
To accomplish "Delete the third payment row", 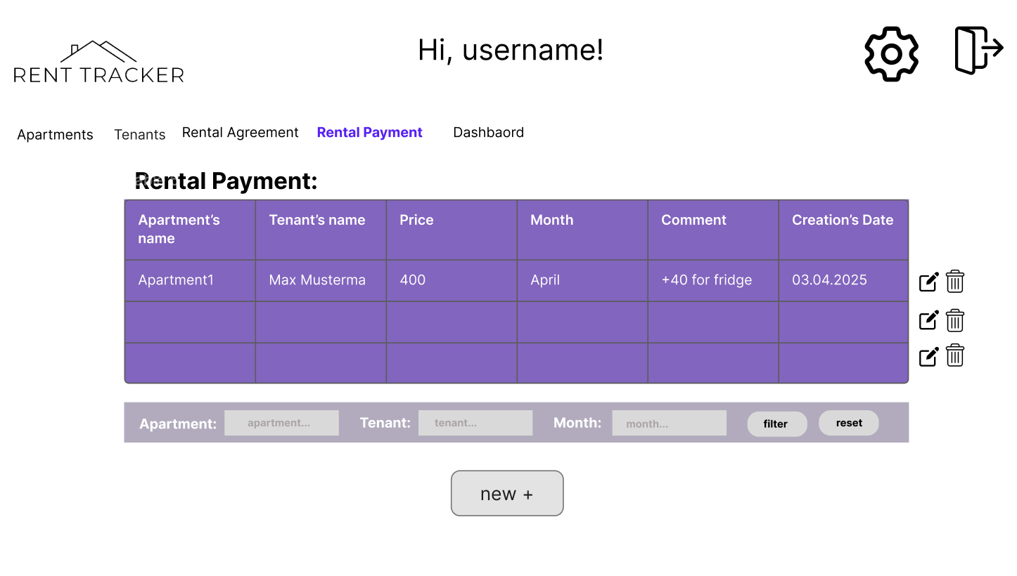I will click(954, 355).
